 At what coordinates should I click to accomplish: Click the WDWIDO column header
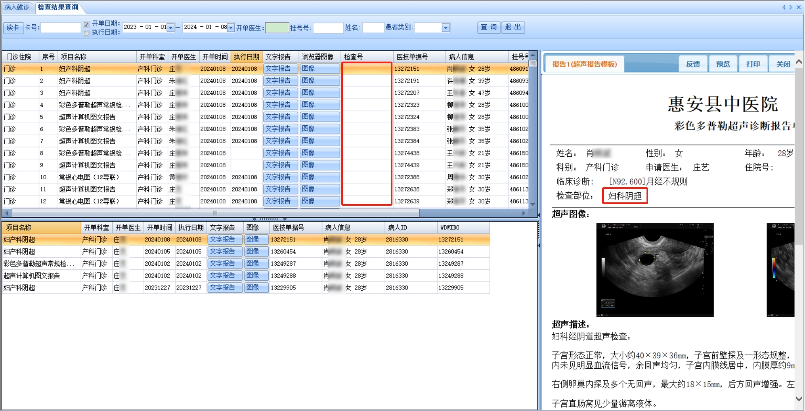pyautogui.click(x=463, y=227)
